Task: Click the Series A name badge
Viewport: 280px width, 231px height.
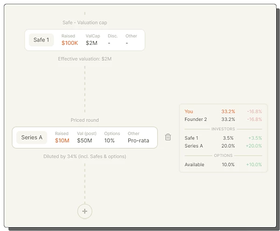Action: coord(32,138)
